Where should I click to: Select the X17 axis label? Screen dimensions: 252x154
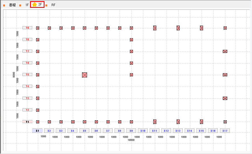(x=225, y=131)
